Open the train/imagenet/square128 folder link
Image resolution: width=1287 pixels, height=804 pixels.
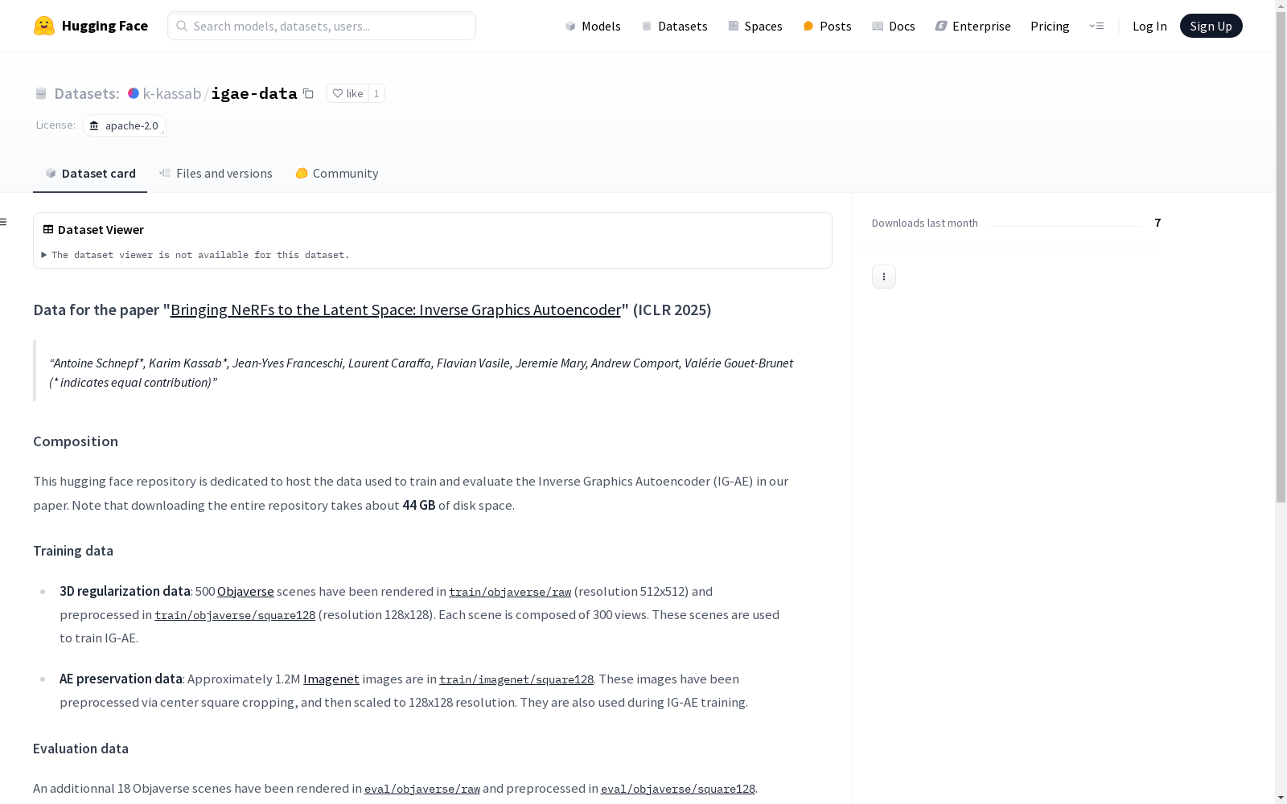516,679
